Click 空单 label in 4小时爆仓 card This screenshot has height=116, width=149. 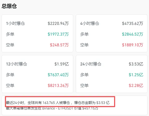tap(84, 45)
